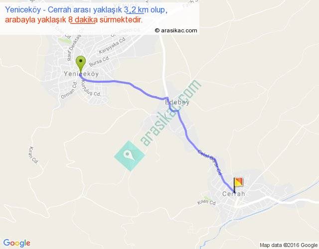Click the orange destination flag at Cerrah

(238, 185)
